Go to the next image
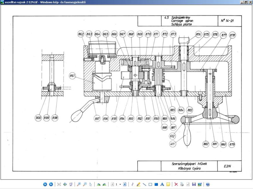 51,184
